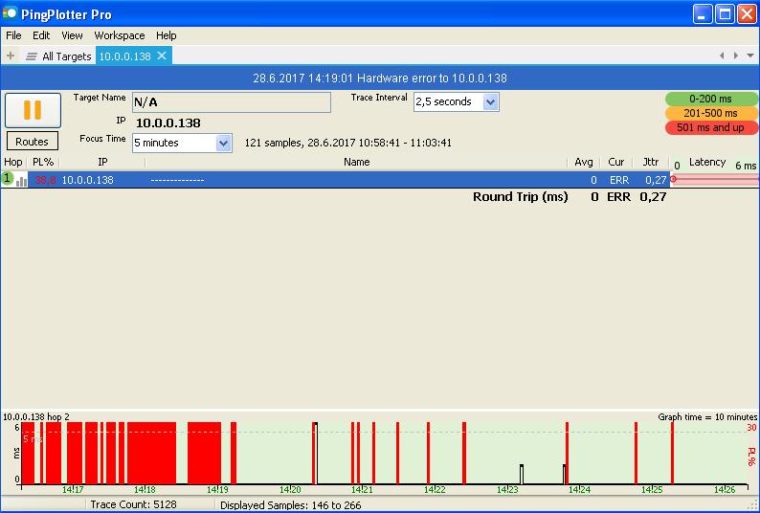Click the Trace Count: 5128 status entry
Viewport: 760px width, 513px height.
[x=133, y=504]
